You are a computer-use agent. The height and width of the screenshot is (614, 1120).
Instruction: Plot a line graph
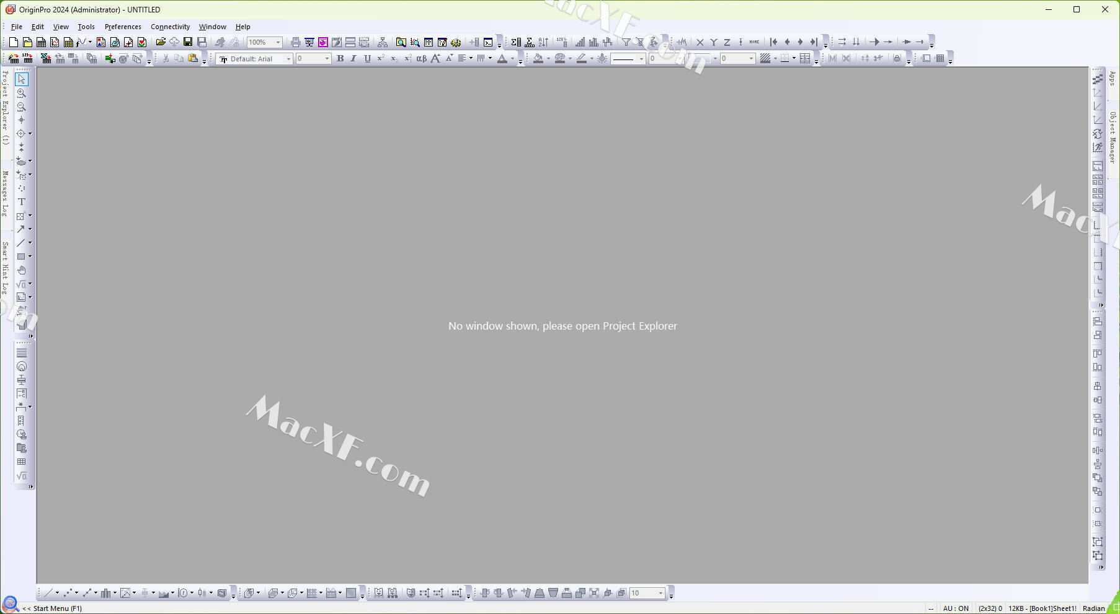(48, 593)
